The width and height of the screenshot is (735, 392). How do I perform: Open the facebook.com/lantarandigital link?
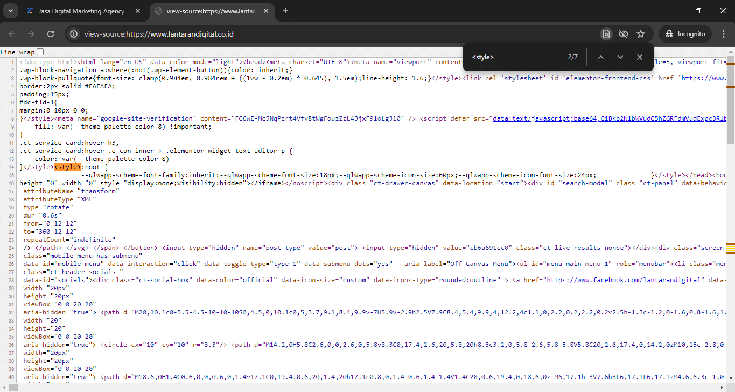[x=624, y=280]
